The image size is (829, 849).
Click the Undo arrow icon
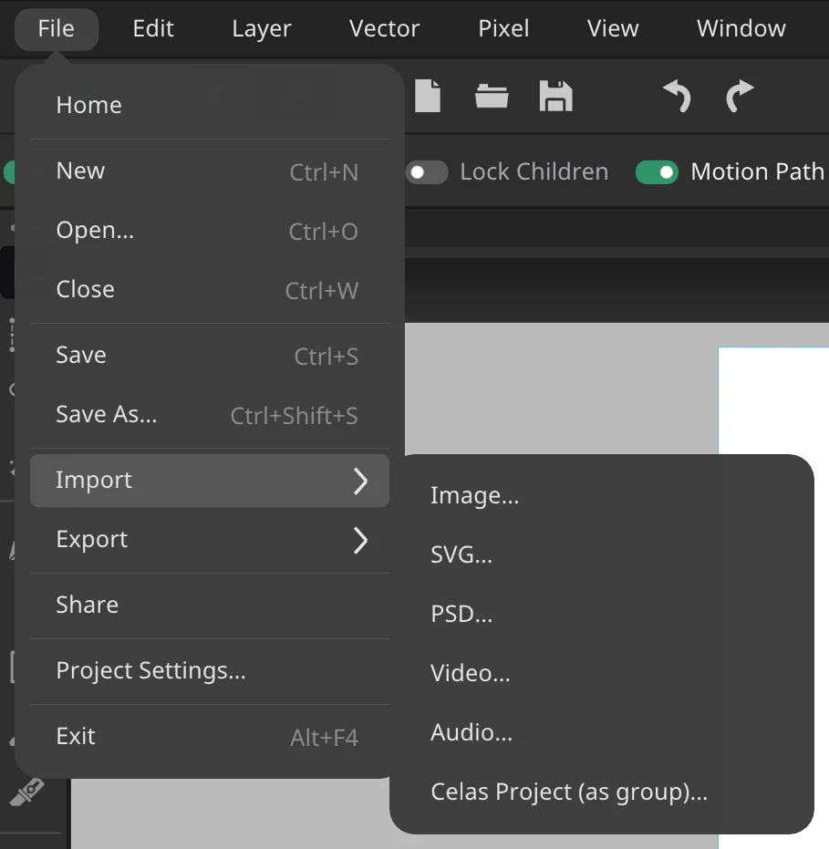click(x=677, y=96)
